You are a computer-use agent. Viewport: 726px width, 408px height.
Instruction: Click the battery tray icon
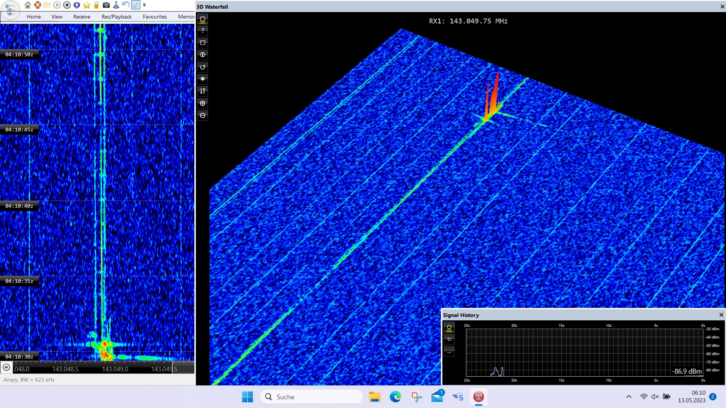(x=667, y=397)
